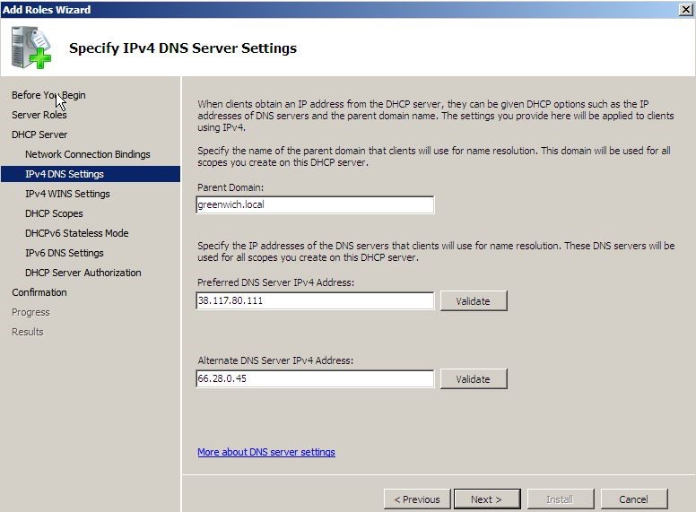Image resolution: width=696 pixels, height=512 pixels.
Task: Jump to IPv4 WINS Settings
Action: point(67,194)
